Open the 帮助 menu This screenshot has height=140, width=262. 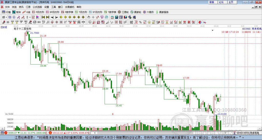click(x=79, y=7)
